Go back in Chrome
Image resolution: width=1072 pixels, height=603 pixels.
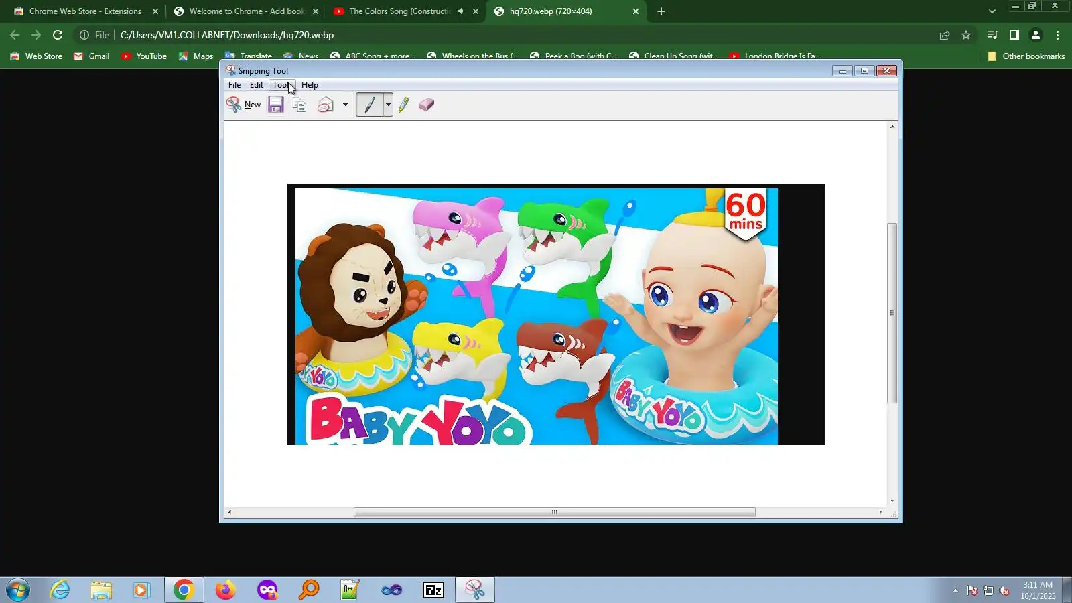pyautogui.click(x=15, y=35)
